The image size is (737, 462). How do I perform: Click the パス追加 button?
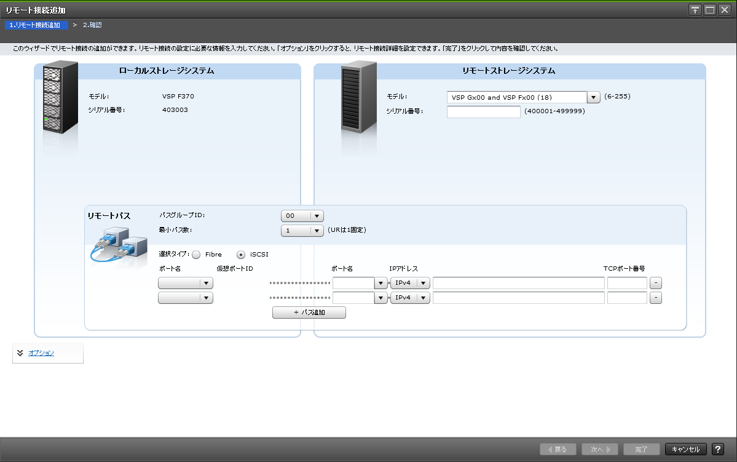coord(309,313)
